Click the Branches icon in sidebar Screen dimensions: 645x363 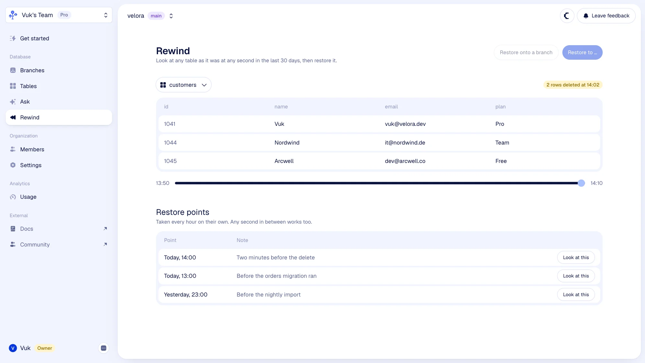point(13,70)
